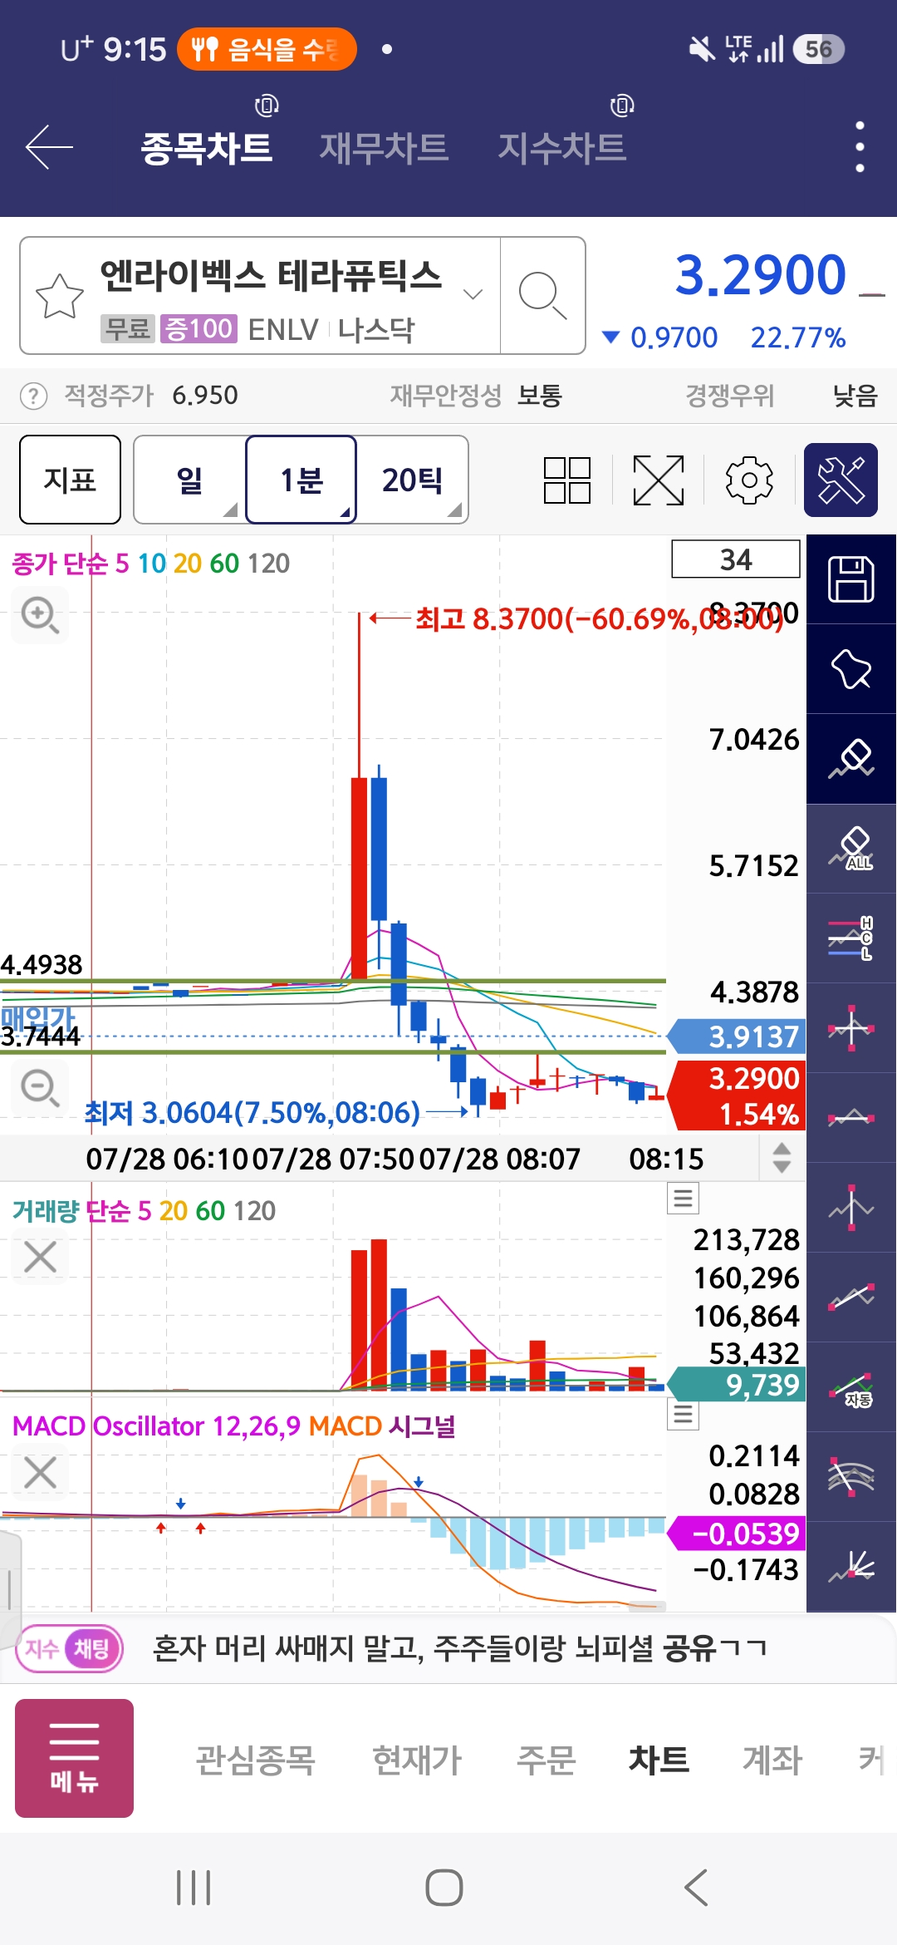Screen dimensions: 897x1945
Task: Tap the Android home button
Action: (x=444, y=1888)
